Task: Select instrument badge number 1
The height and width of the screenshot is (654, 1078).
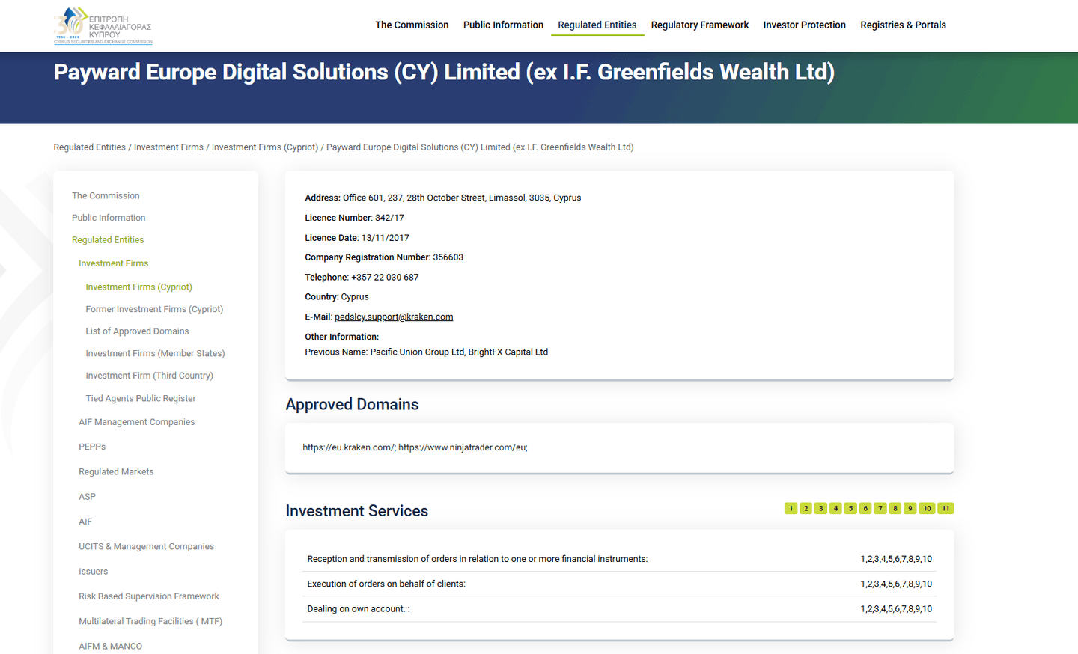Action: (791, 509)
